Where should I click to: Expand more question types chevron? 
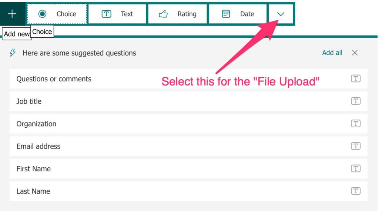[x=281, y=14]
